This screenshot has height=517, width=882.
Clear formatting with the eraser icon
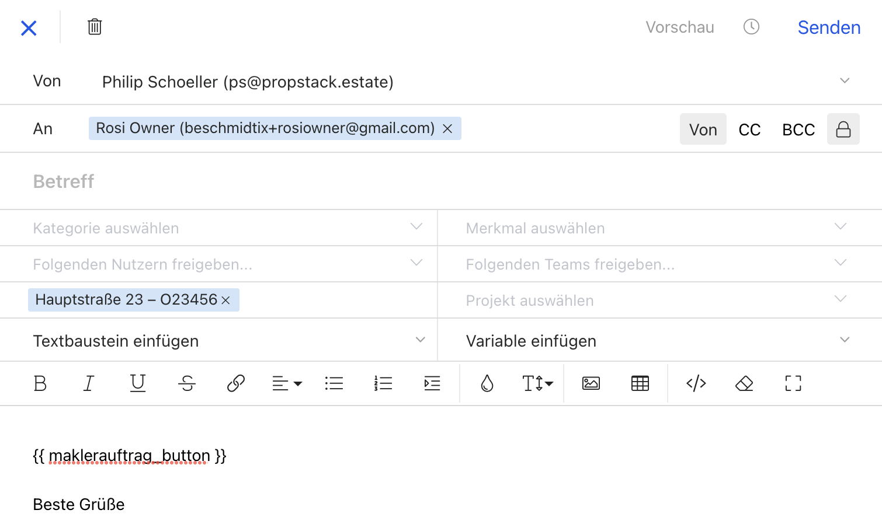744,383
